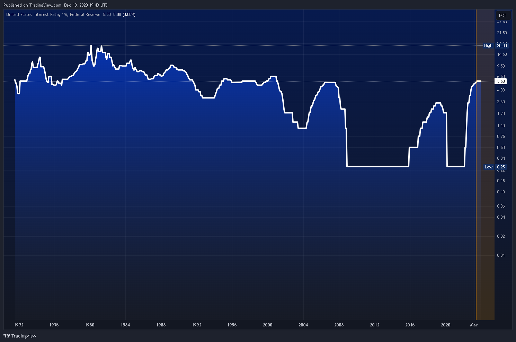Viewport: 516px width, 342px height.
Task: Click the 1980 time axis label
Action: tap(90, 325)
